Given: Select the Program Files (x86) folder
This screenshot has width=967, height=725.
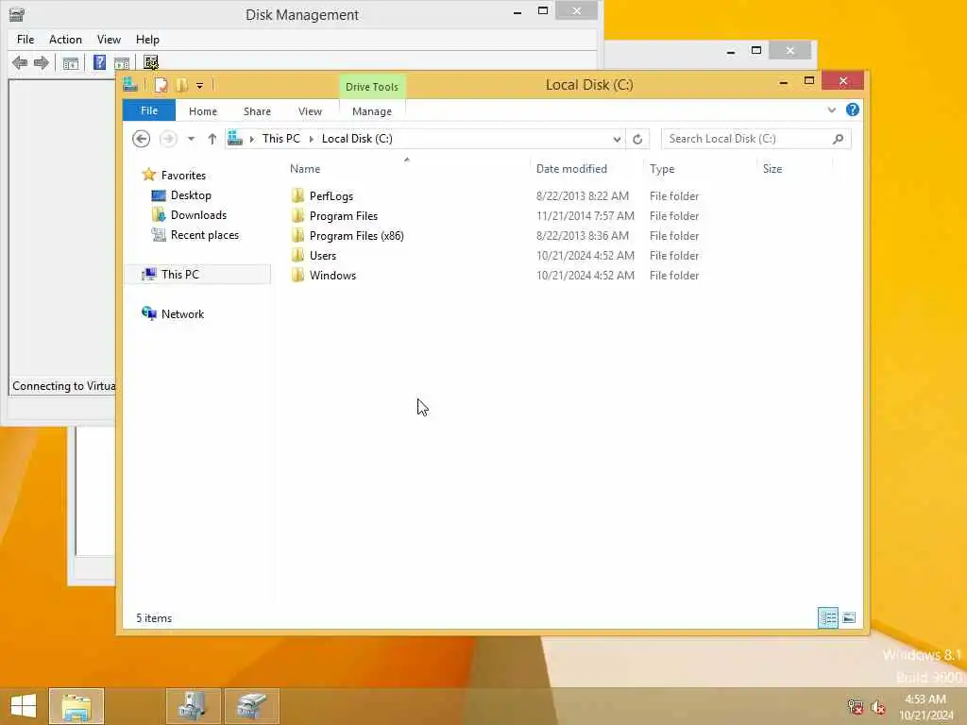Looking at the screenshot, I should coord(356,235).
